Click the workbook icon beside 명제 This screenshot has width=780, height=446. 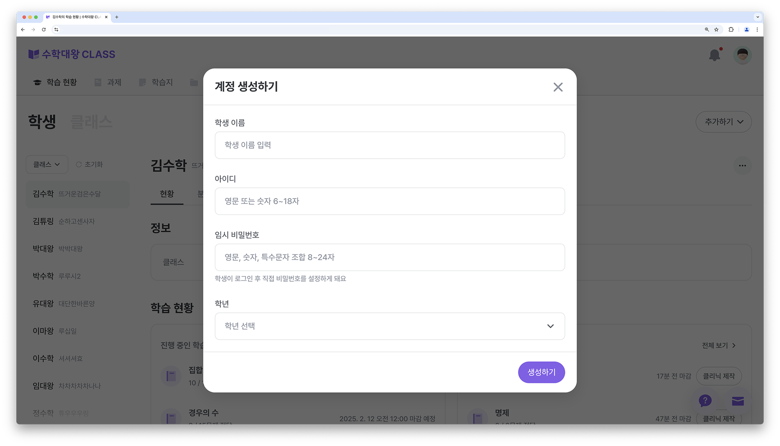pos(477,418)
